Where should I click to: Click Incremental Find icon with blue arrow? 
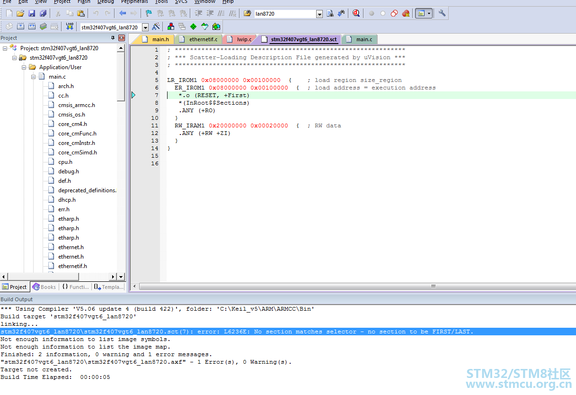point(341,14)
